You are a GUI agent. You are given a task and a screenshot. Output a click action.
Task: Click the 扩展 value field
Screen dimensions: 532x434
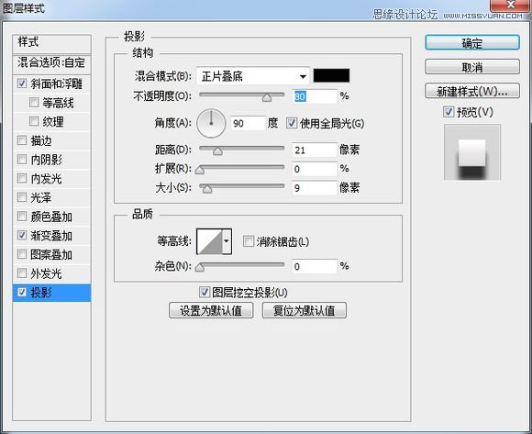(315, 169)
